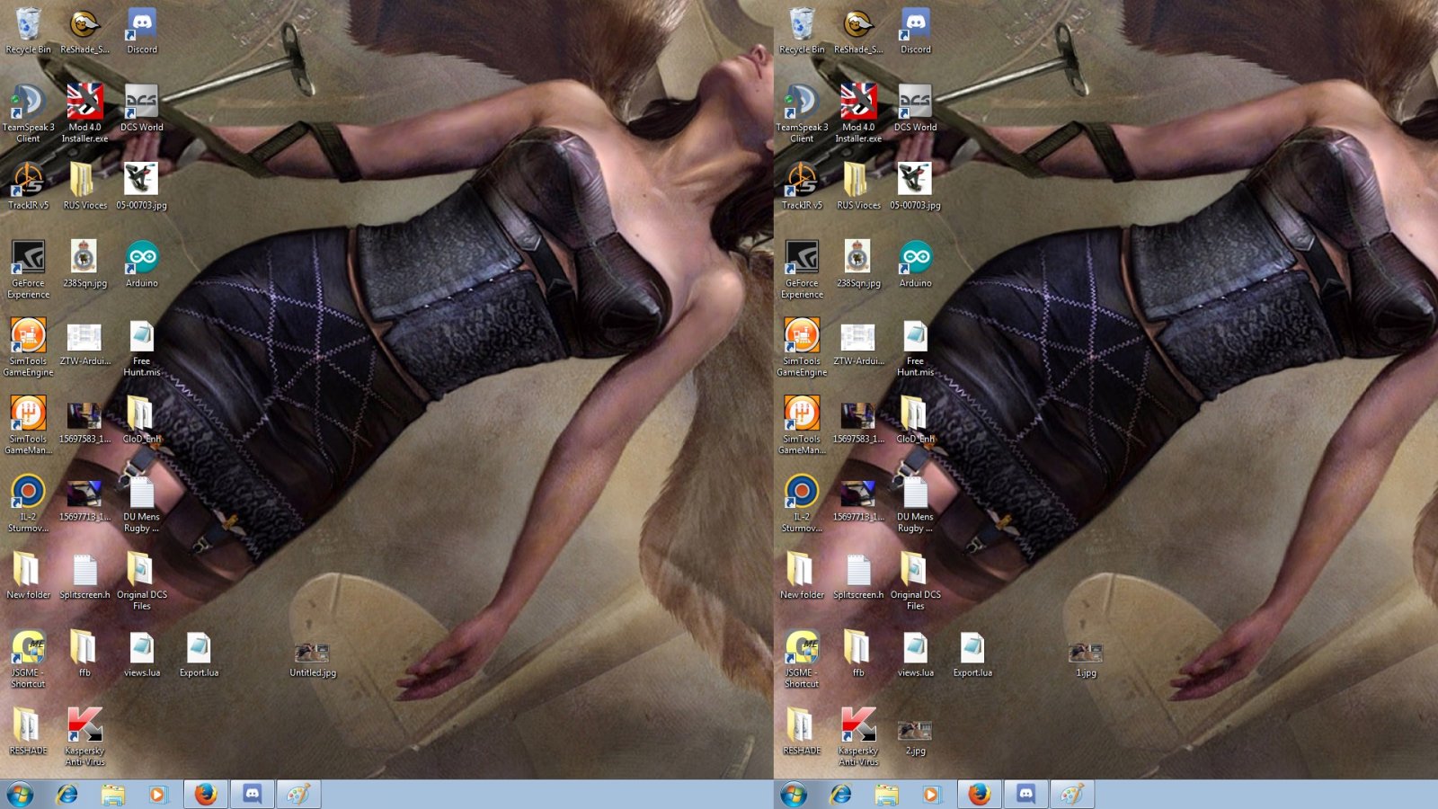The image size is (1438, 809).
Task: Select SimTools GameMan... on left screen
Action: [x=28, y=426]
